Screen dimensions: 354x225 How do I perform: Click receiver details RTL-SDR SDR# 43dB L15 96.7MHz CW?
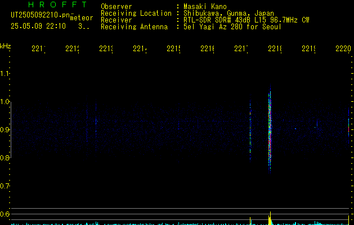coord(247,20)
